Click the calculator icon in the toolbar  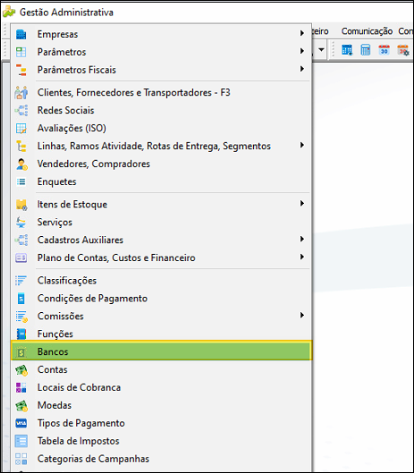point(366,50)
